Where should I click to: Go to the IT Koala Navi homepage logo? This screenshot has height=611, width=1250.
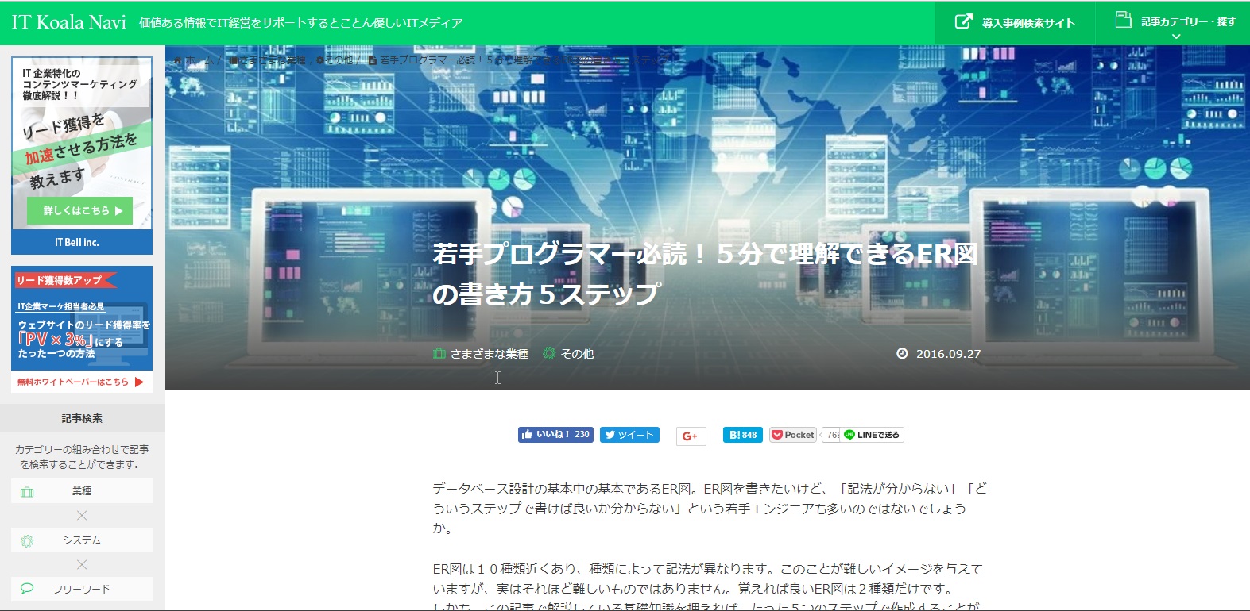pos(69,22)
